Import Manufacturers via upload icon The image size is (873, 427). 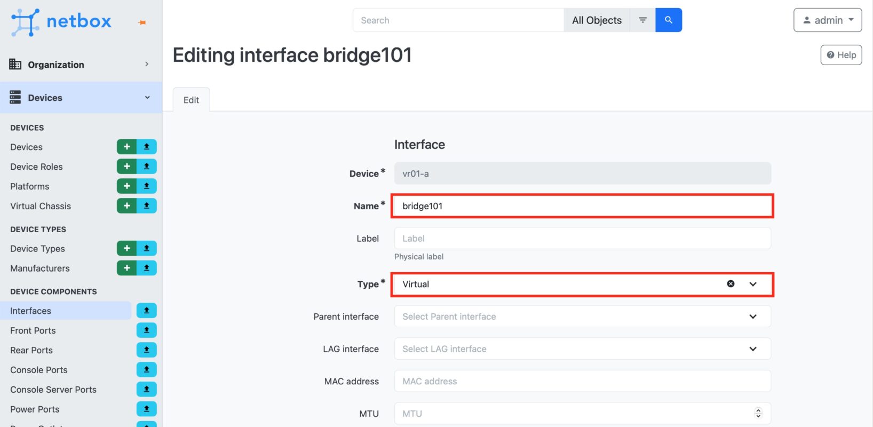147,268
